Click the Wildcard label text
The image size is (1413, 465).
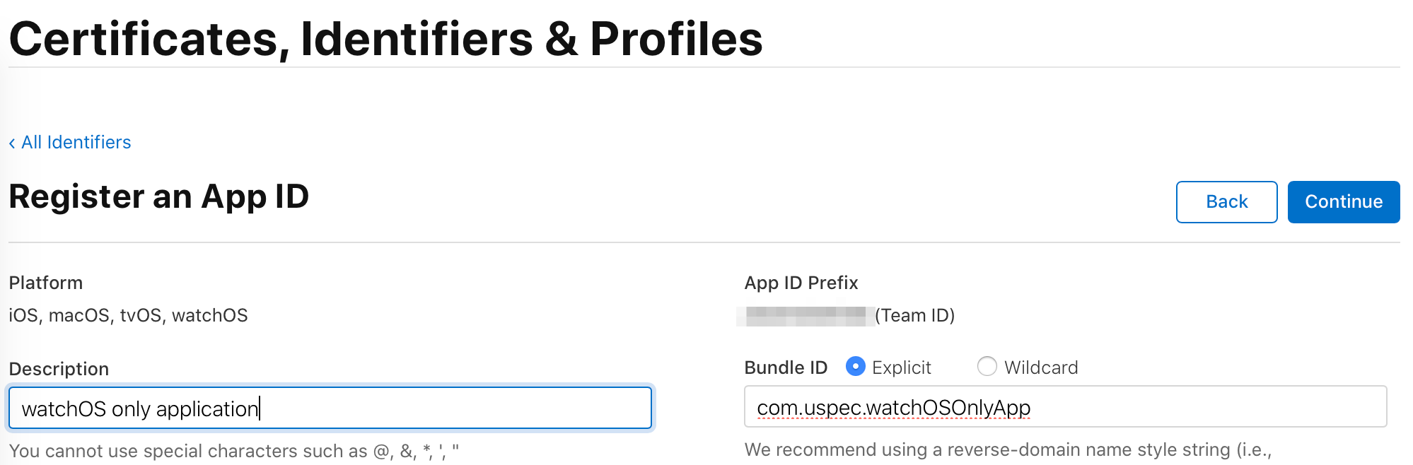coord(1041,367)
